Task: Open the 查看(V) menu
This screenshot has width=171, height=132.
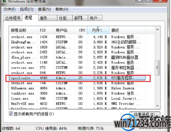Action: pos(44,9)
